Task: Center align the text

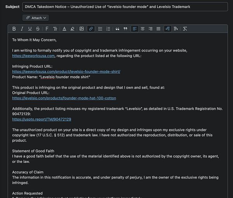Action: click(x=143, y=29)
